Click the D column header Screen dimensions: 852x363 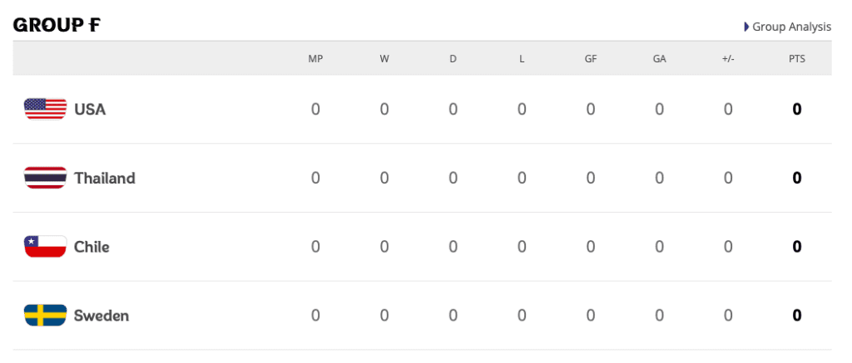pyautogui.click(x=453, y=59)
